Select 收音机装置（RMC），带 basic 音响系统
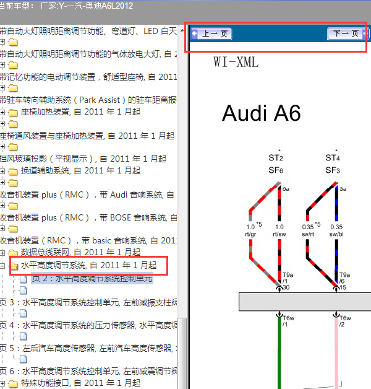The height and width of the screenshot is (389, 371). click(88, 240)
